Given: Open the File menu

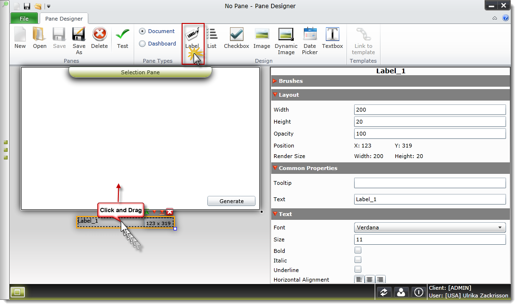Looking at the screenshot, I should click(23, 18).
